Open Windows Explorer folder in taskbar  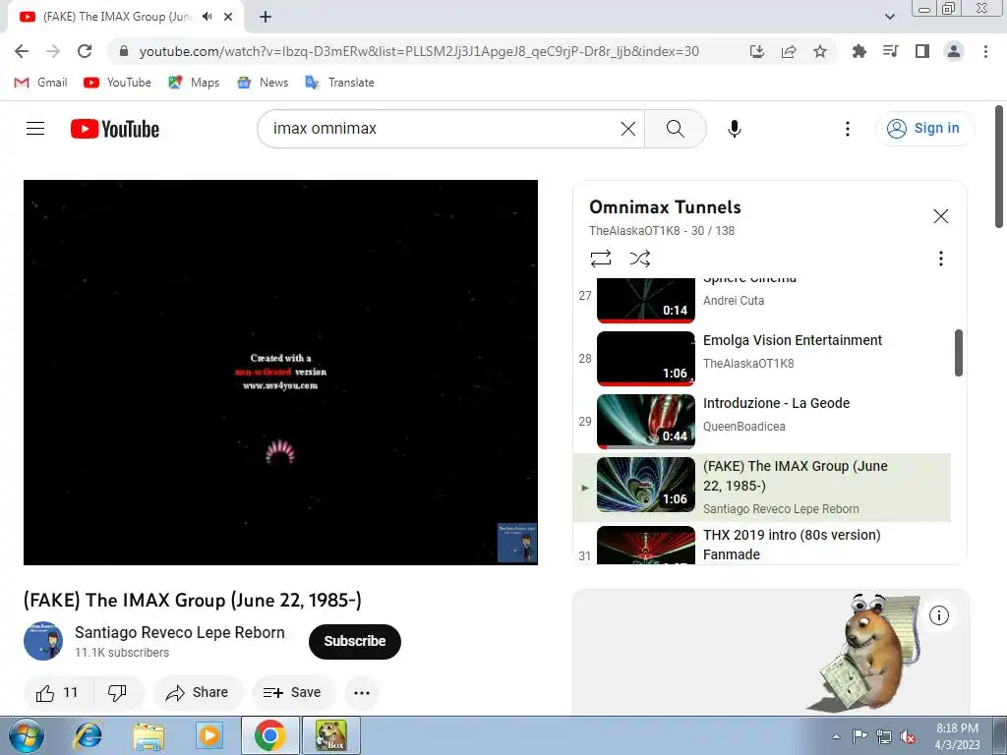148,735
